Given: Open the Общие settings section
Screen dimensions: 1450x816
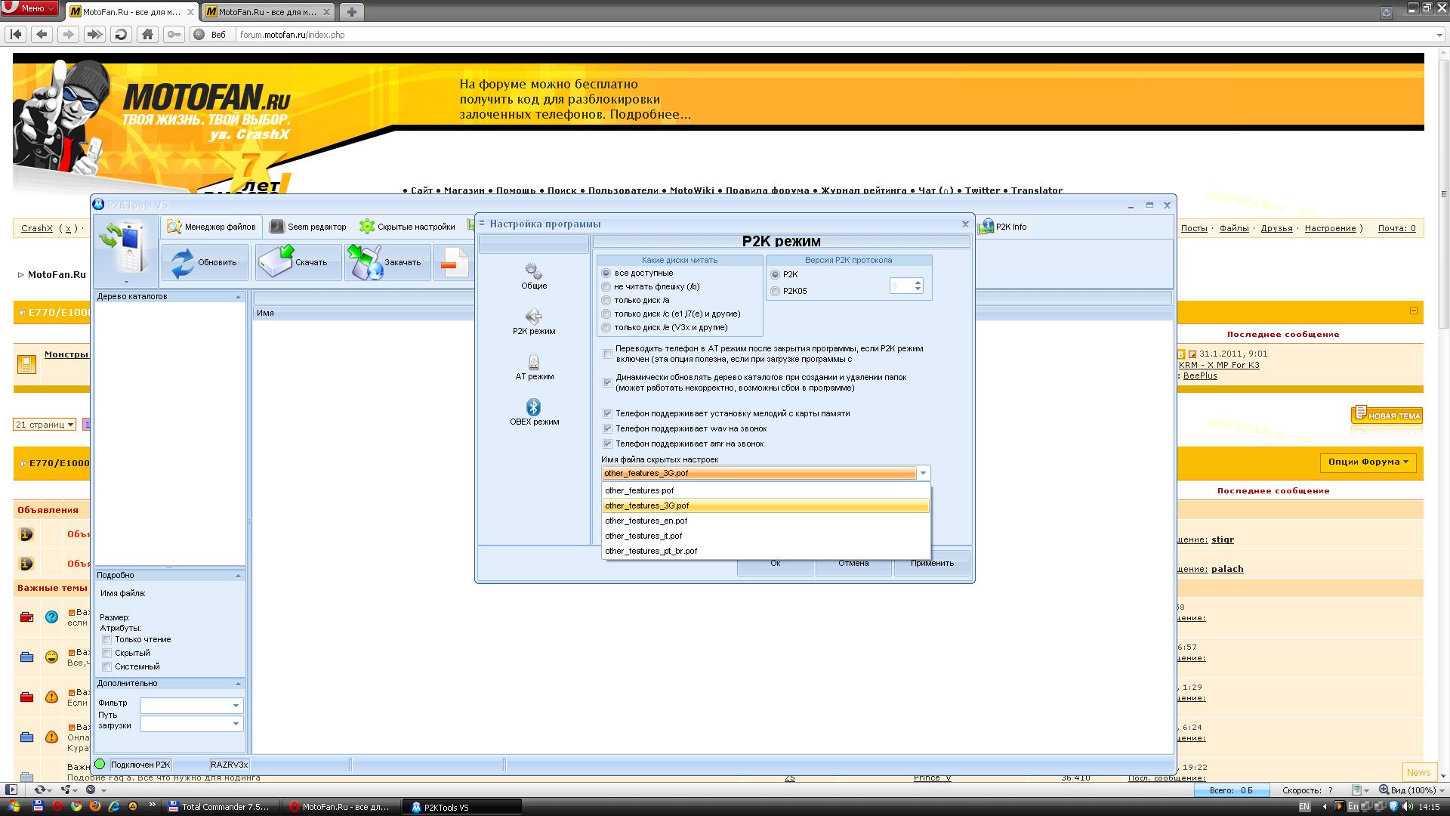Looking at the screenshot, I should [x=534, y=276].
